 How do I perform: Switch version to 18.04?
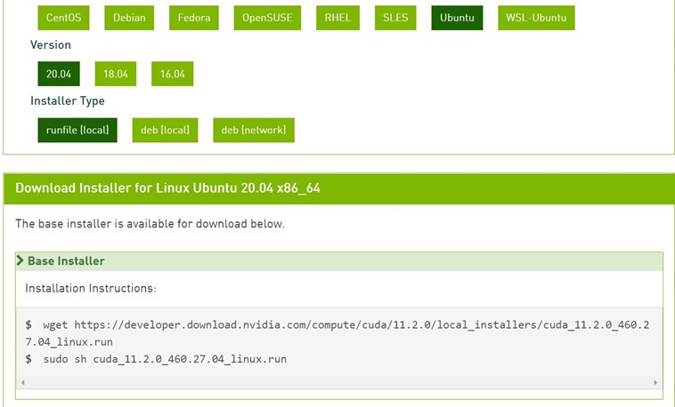[x=116, y=74]
